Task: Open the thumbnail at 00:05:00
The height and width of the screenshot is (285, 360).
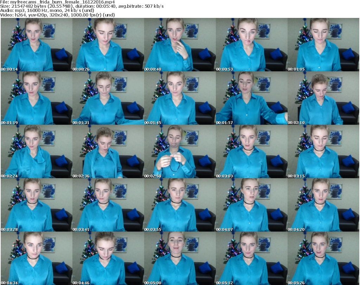Action: click(180, 258)
